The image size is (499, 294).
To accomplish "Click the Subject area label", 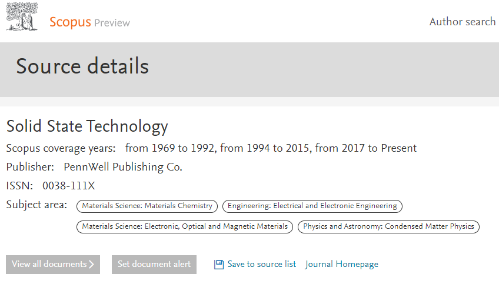I will tap(36, 205).
